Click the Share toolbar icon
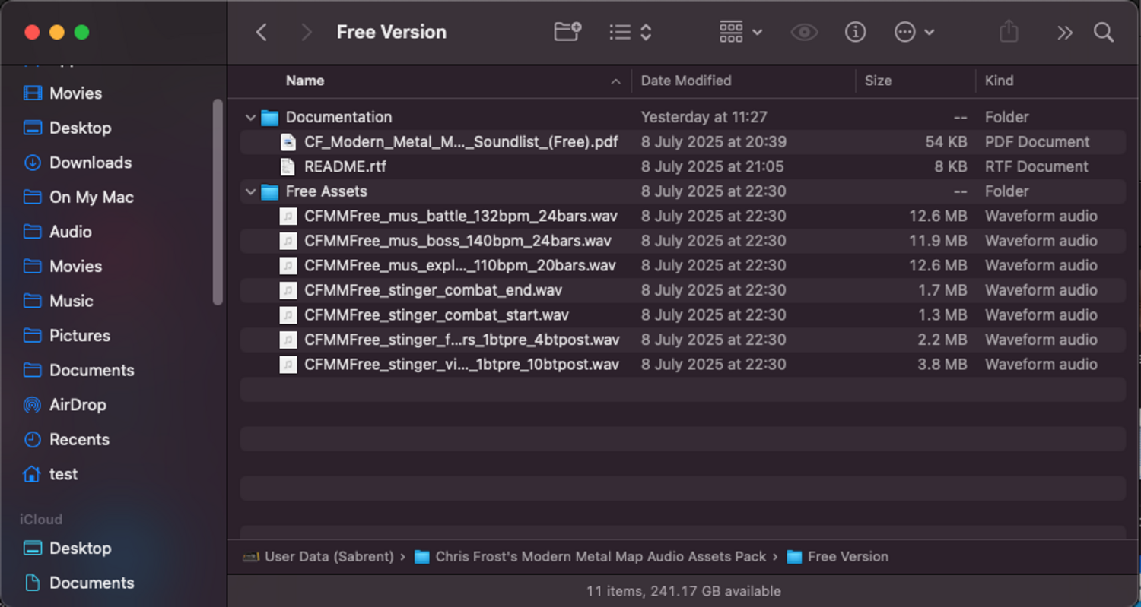The image size is (1141, 607). (x=1009, y=32)
